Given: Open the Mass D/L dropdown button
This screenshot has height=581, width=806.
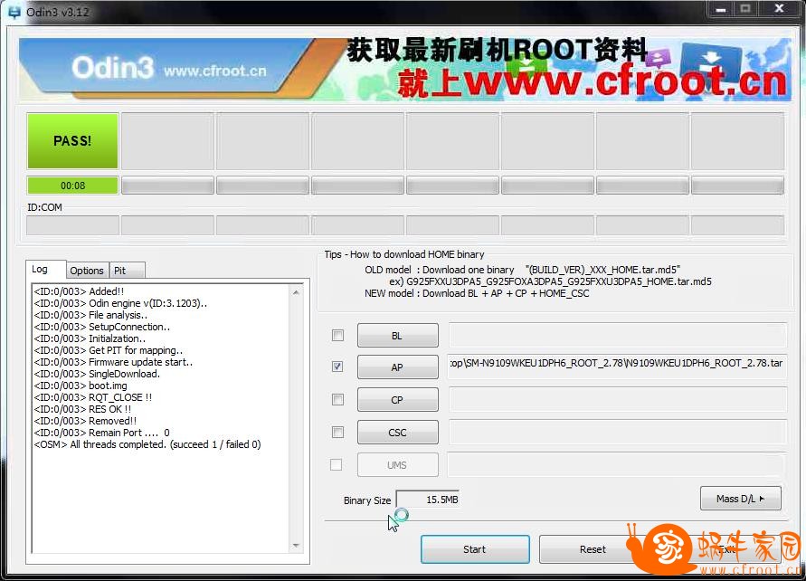Looking at the screenshot, I should pyautogui.click(x=740, y=499).
